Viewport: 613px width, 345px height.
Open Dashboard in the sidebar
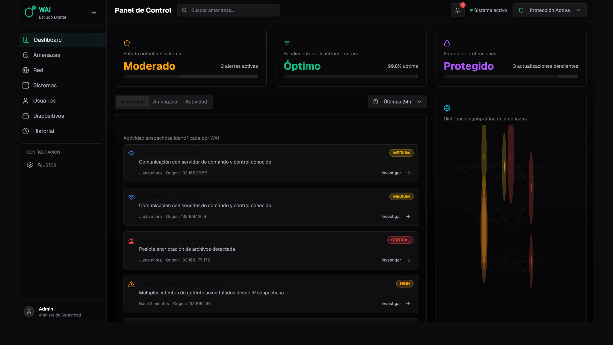click(63, 40)
